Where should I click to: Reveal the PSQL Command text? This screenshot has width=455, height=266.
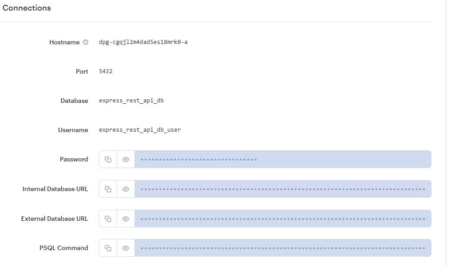coord(126,247)
